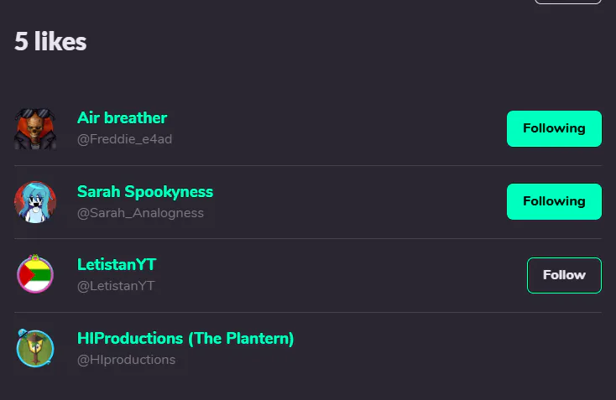Click the HIProductions lantern avatar

35,349
